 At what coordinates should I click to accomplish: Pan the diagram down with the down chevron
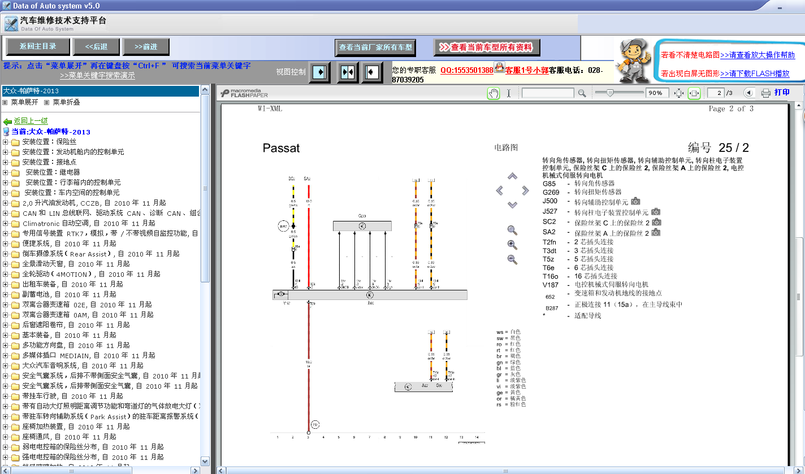pyautogui.click(x=512, y=205)
